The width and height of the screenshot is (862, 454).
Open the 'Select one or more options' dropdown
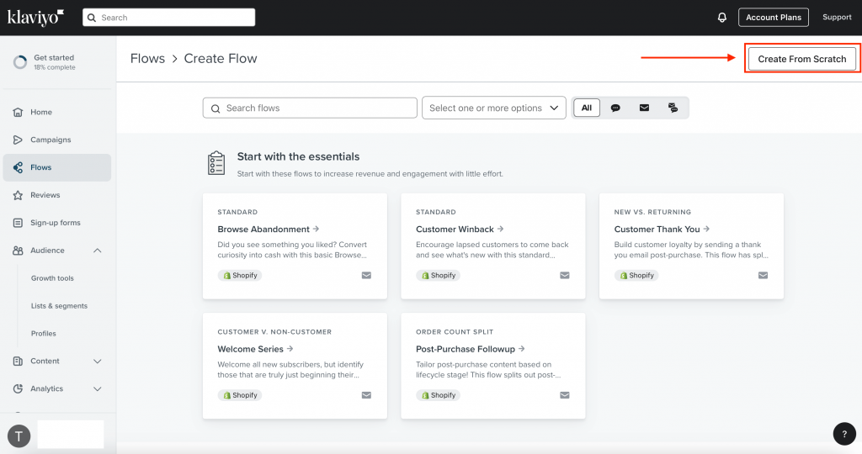pos(493,108)
